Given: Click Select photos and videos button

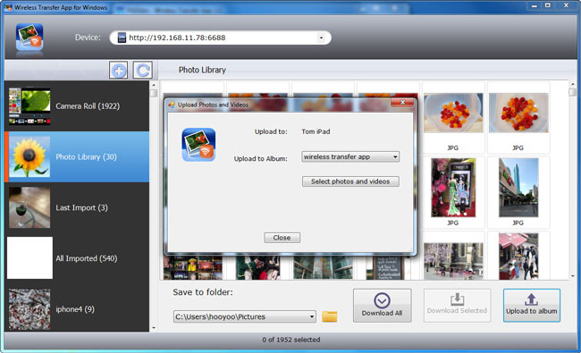Looking at the screenshot, I should point(350,181).
